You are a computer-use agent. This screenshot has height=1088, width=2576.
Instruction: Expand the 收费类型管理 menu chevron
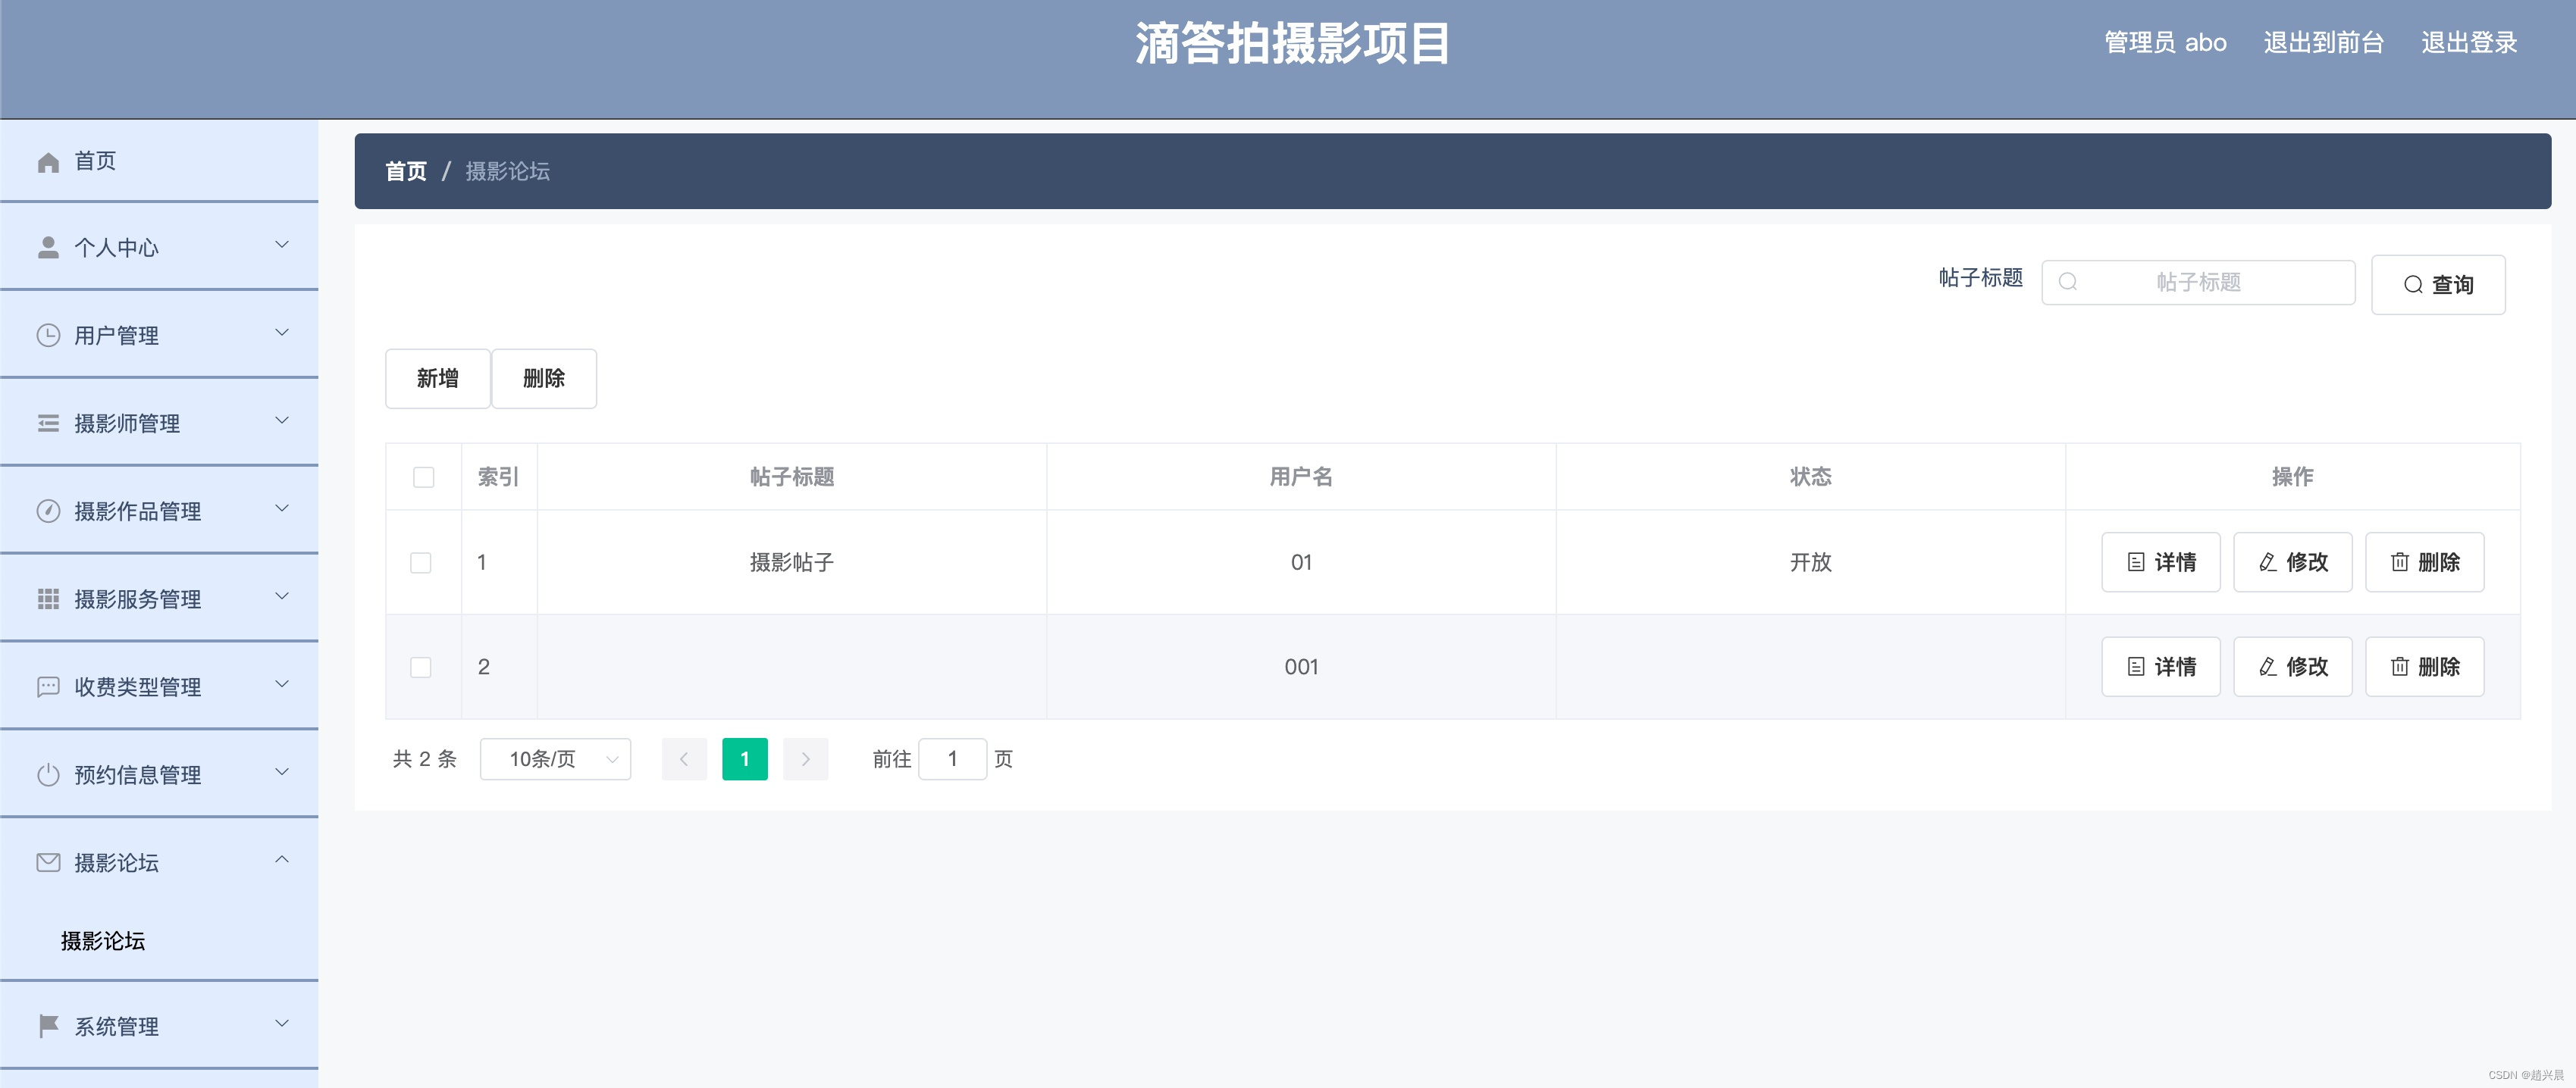(x=282, y=684)
